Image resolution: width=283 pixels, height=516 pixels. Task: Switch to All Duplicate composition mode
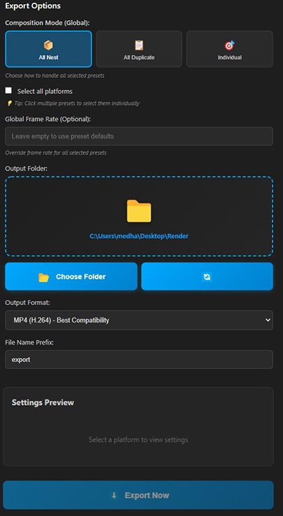[x=139, y=49]
